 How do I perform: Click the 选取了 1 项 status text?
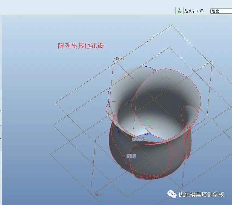(x=194, y=11)
